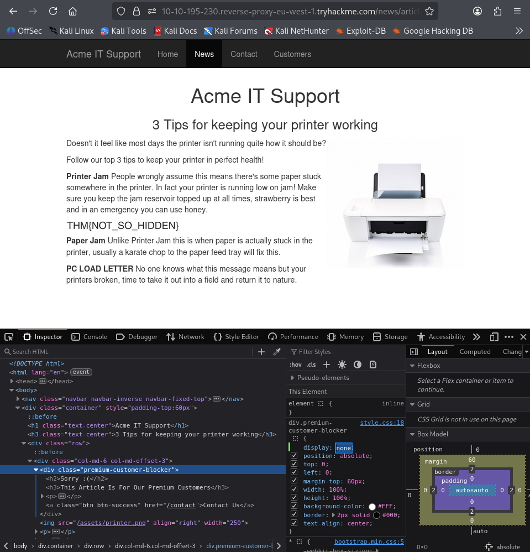Open the extensions puzzle icon

coord(497,11)
